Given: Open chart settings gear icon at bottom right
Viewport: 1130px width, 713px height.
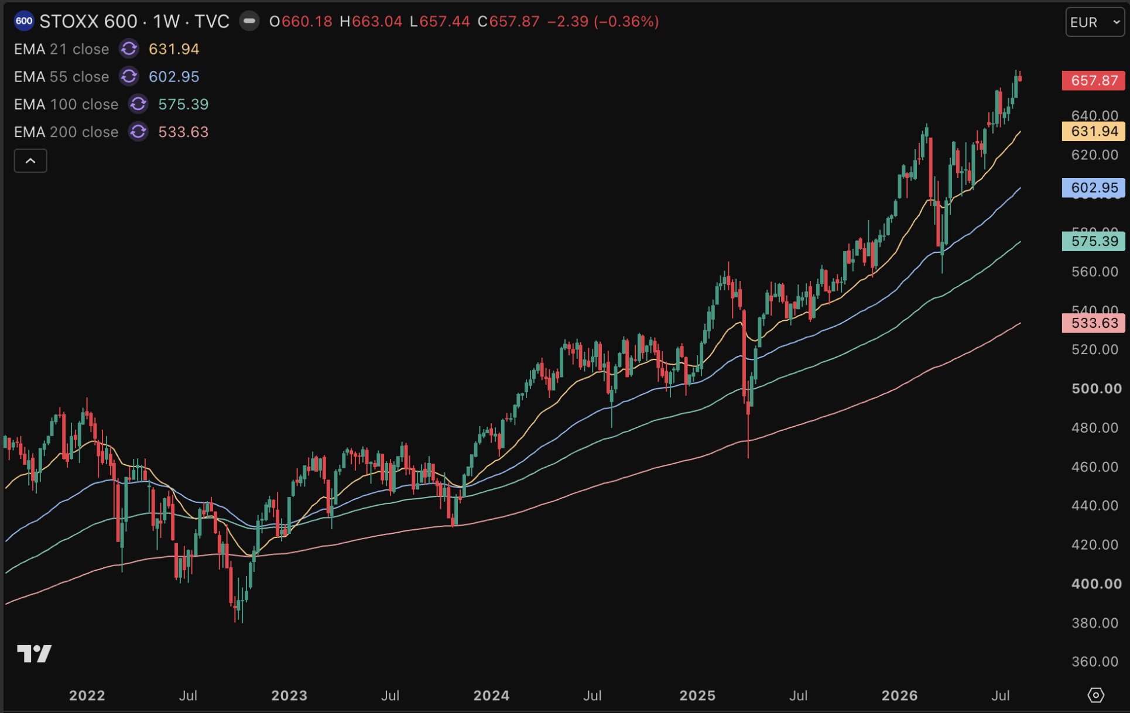Looking at the screenshot, I should pos(1095,695).
